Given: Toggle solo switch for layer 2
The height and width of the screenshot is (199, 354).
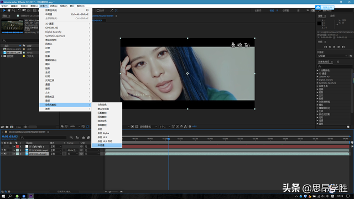Looking at the screenshot, I should [8, 150].
